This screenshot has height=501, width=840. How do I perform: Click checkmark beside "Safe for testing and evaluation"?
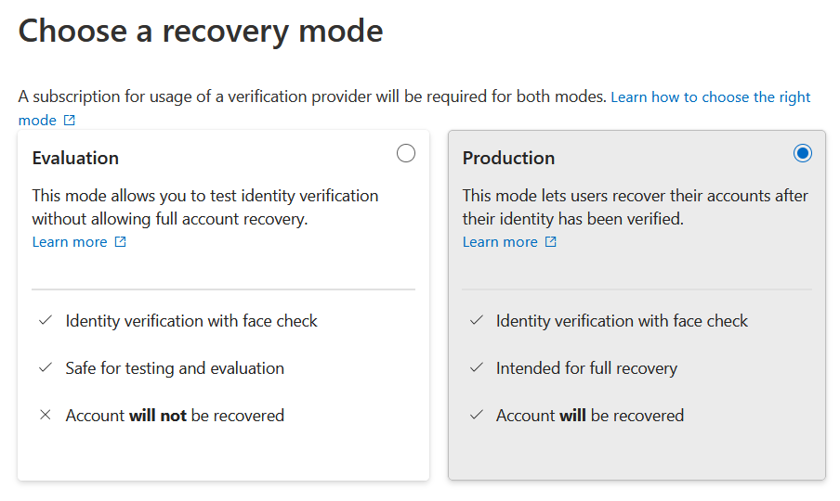point(45,368)
